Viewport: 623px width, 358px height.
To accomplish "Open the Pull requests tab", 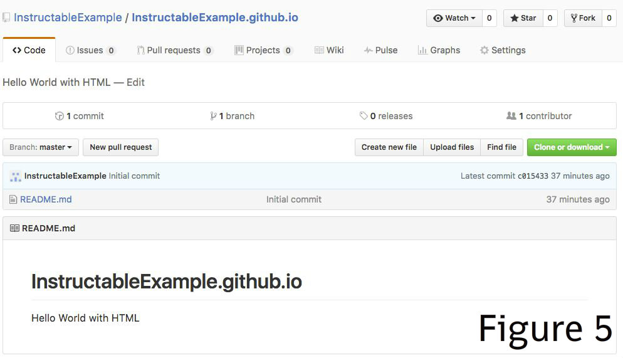I will click(x=174, y=50).
